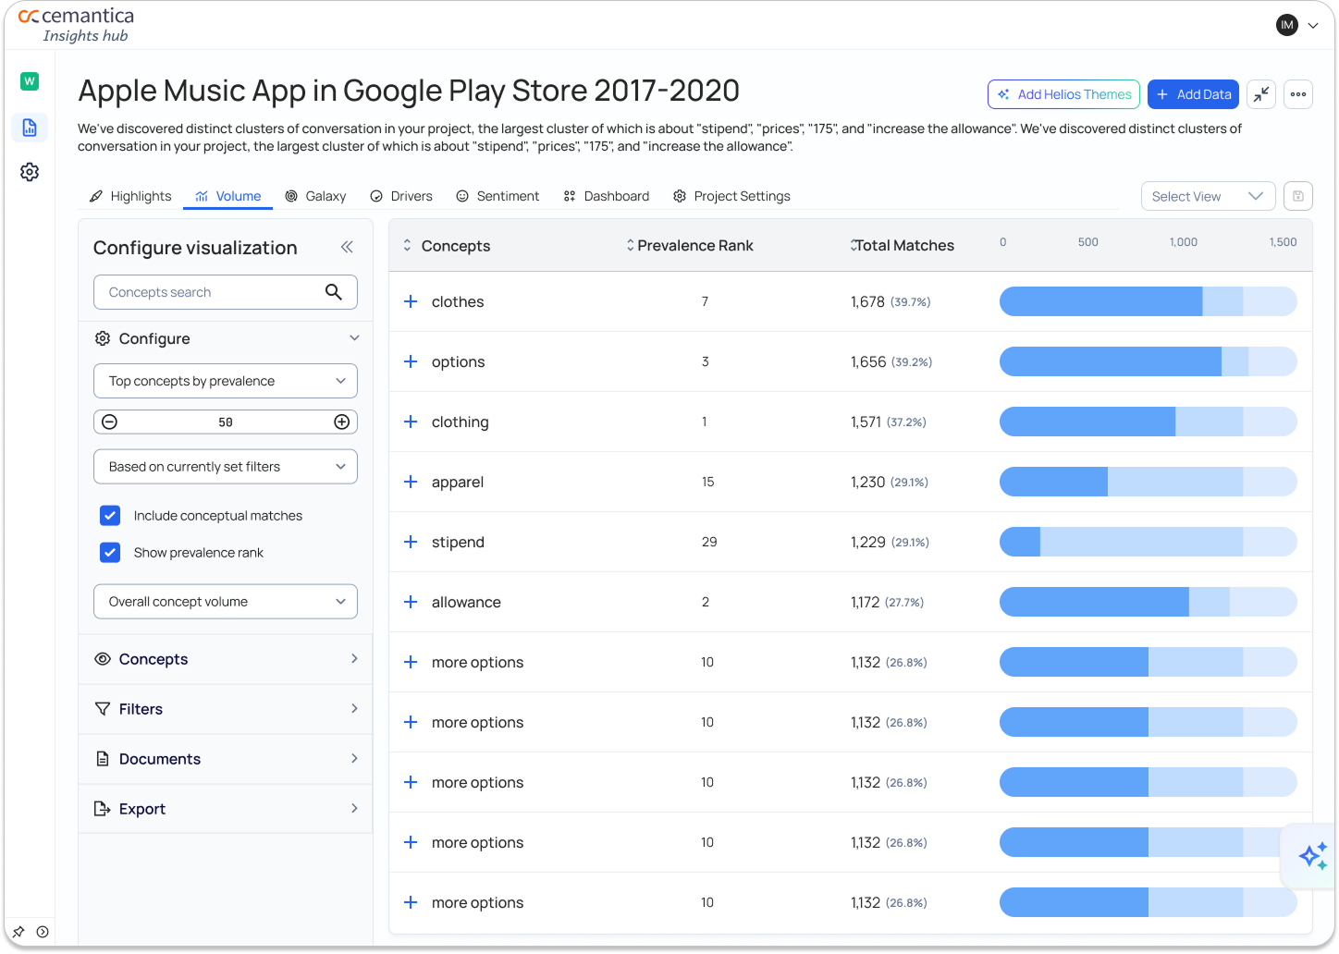
Task: Click the play circle icon at the sidebar bottom
Action: point(43,932)
